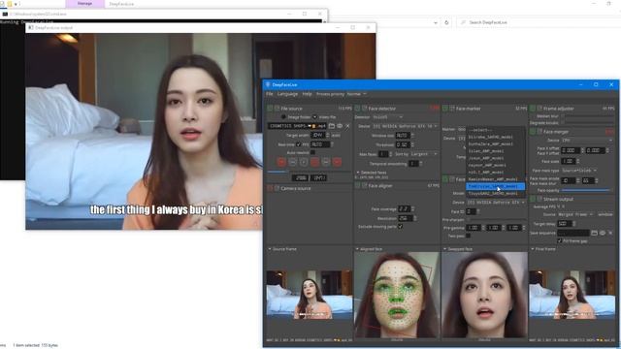Enable the Two pass checkbox

click(468, 236)
